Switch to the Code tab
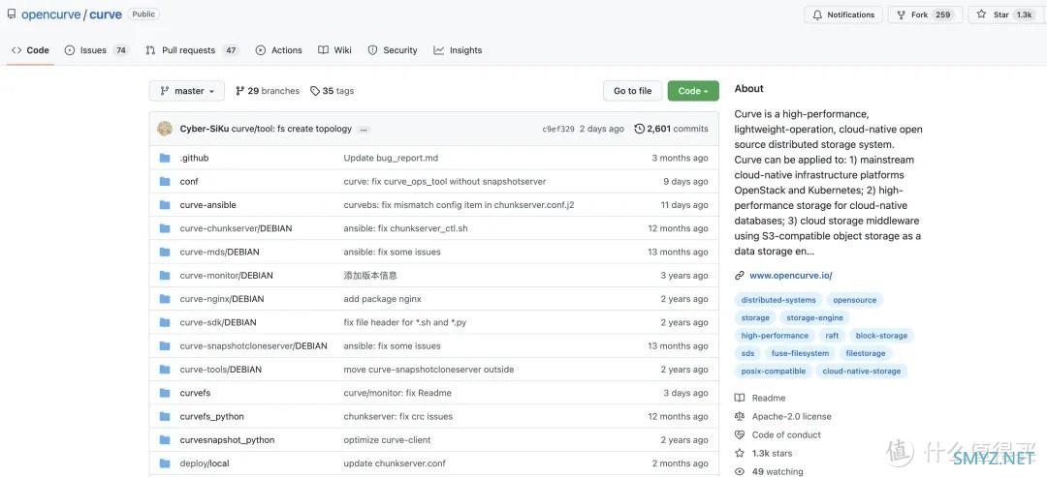 tap(30, 50)
